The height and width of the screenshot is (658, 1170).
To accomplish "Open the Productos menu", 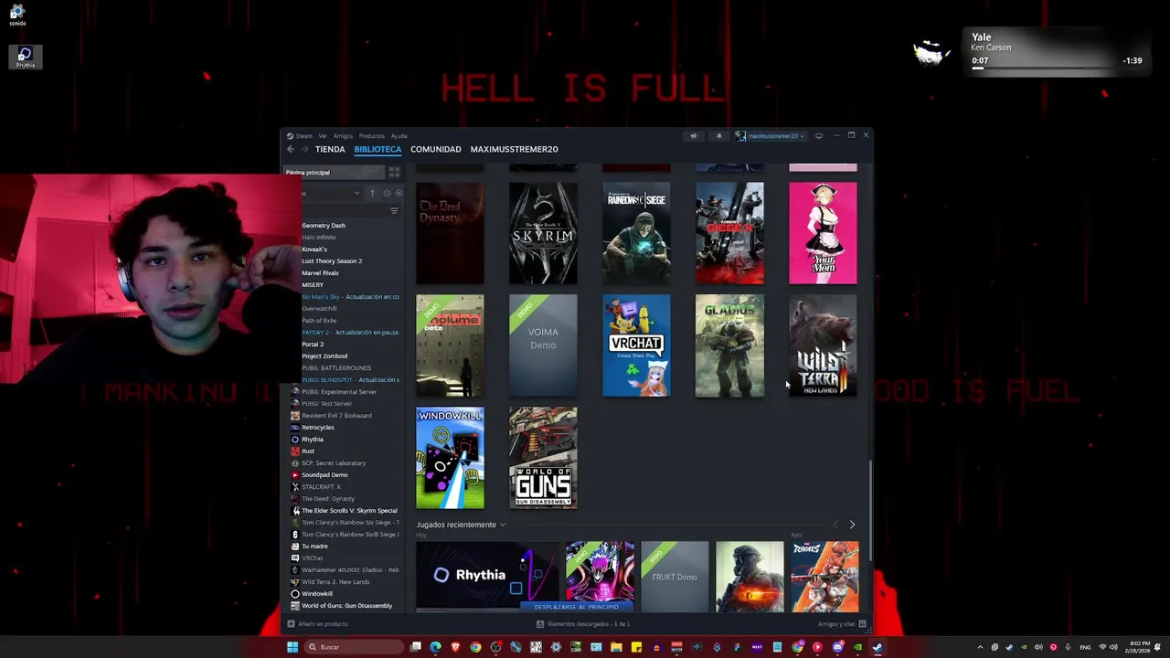I will [x=371, y=136].
